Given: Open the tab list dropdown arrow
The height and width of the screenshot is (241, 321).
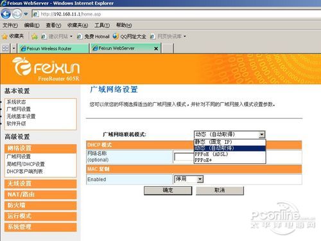Looking at the screenshot, I should point(14,48).
